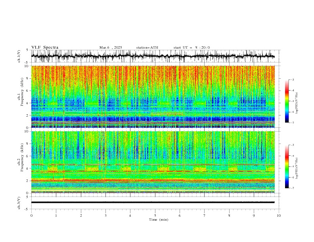Click the ch.3 flat waveform trace
Image resolution: width=314 pixels, height=242 pixels.
153,202
